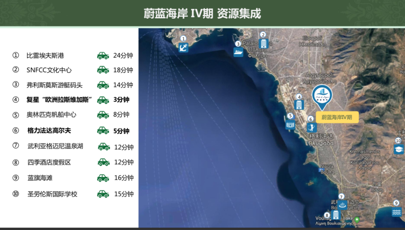This screenshot has height=230, width=405.
Task: Click the 15分钟 travel time
Action: point(124,194)
